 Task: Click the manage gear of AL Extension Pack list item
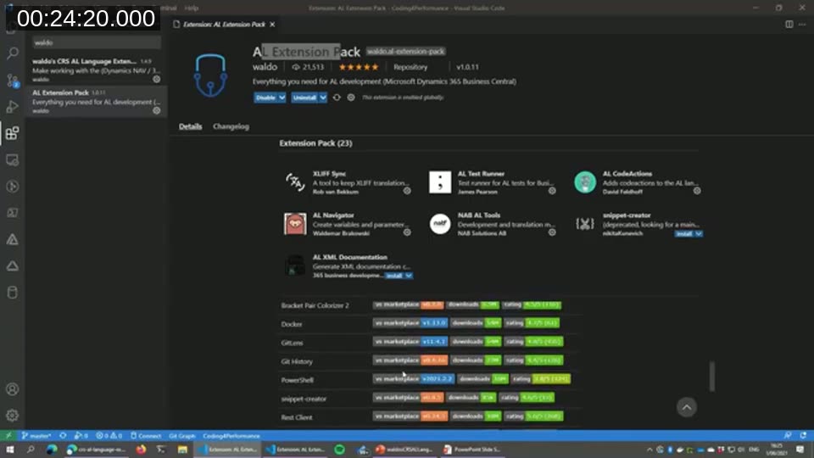[156, 110]
